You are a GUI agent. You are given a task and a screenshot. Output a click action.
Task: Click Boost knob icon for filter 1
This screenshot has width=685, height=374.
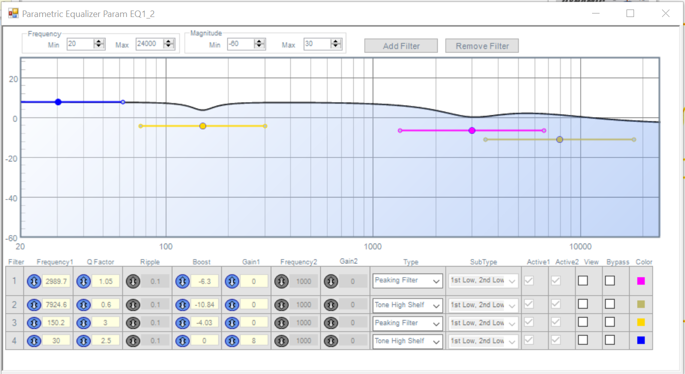point(182,281)
